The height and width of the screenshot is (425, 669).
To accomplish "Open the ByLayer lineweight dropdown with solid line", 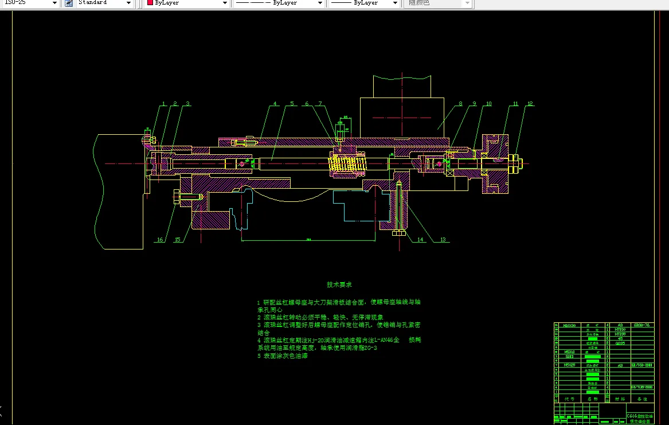I will [395, 3].
